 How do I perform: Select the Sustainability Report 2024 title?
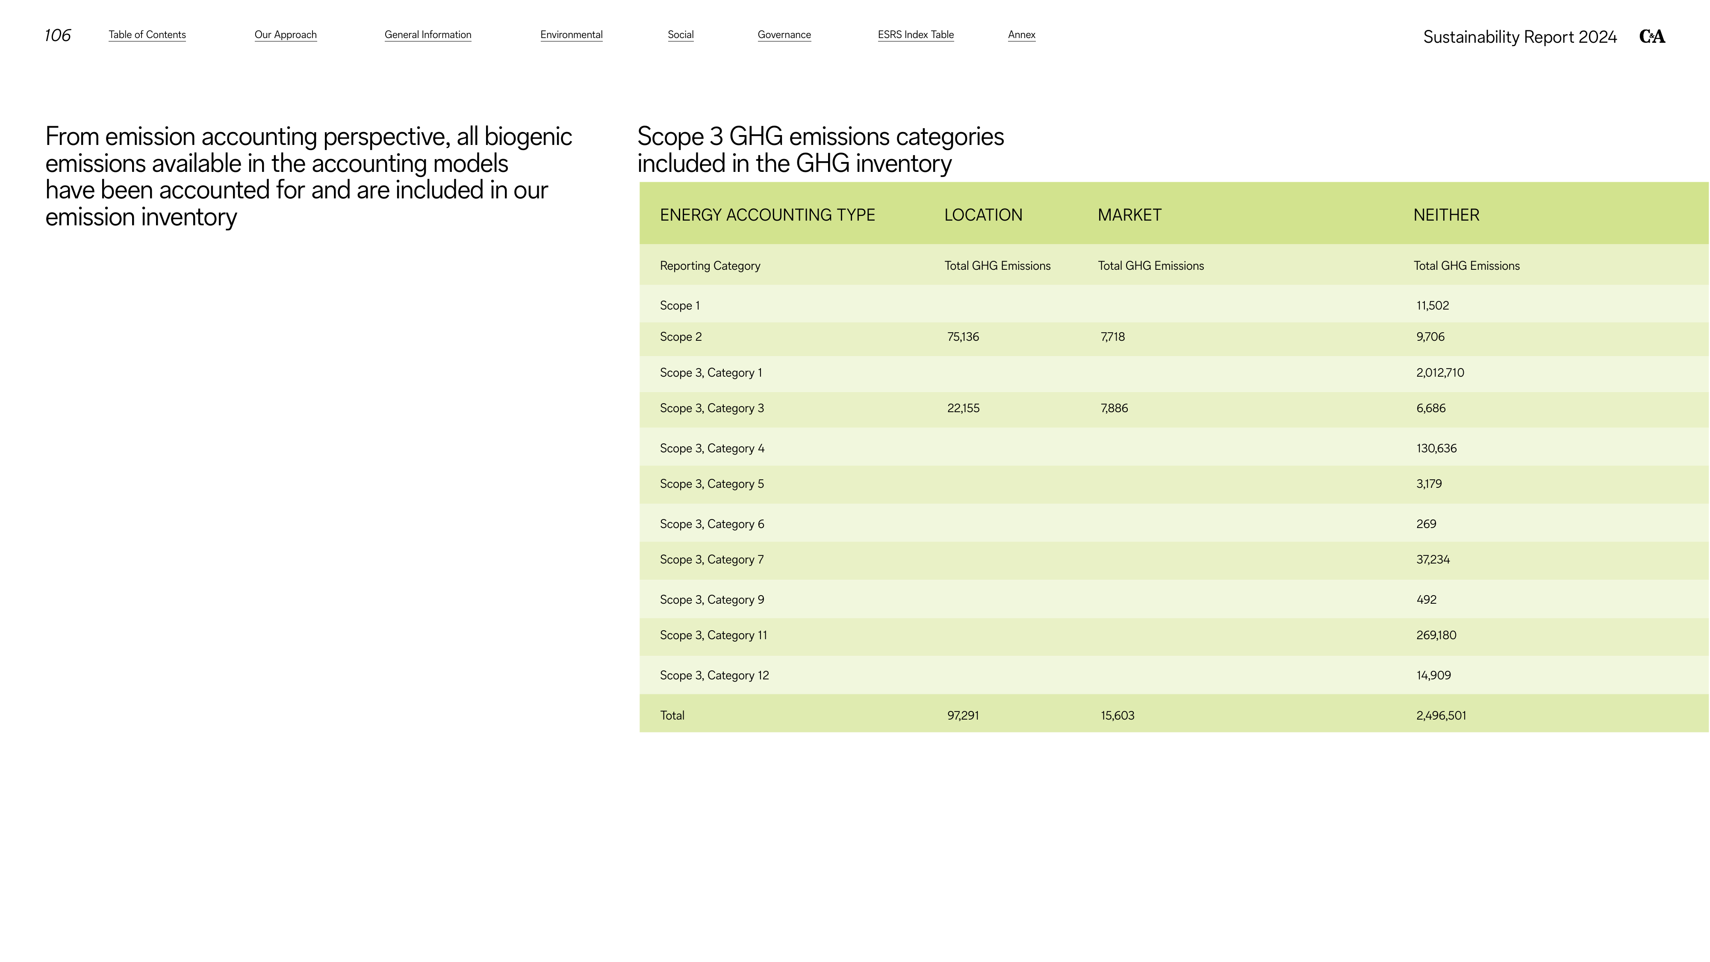1519,37
